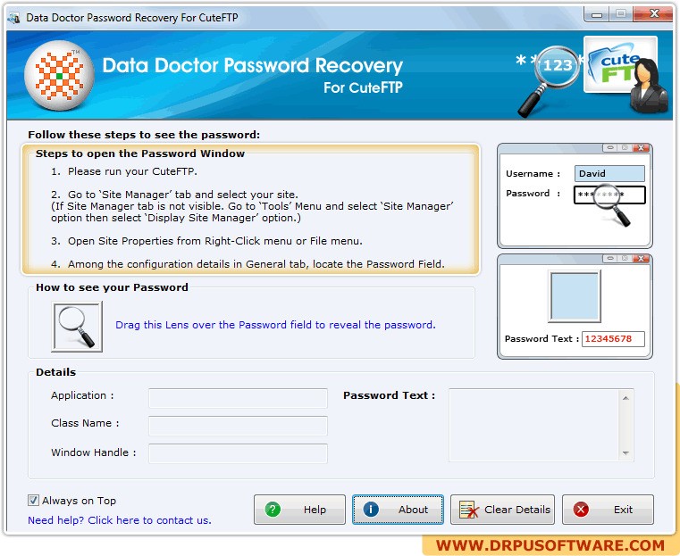Click the orange Data Doctor logo sphere
680x556 pixels.
(x=59, y=76)
